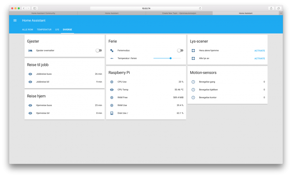Click the scene icon for Alle lys av
The height and width of the screenshot is (177, 292).
coord(193,58)
